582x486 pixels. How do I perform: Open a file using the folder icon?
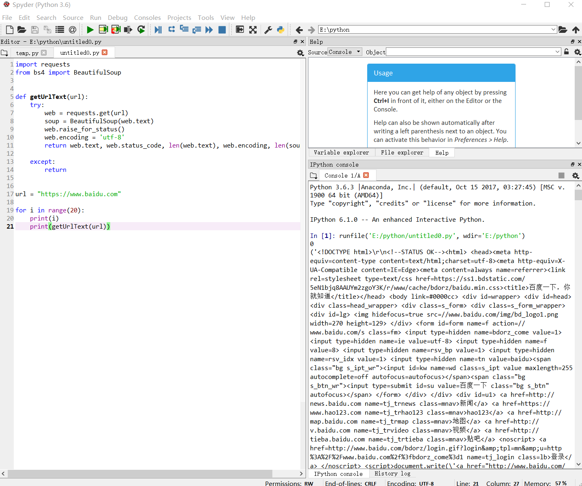pos(22,30)
